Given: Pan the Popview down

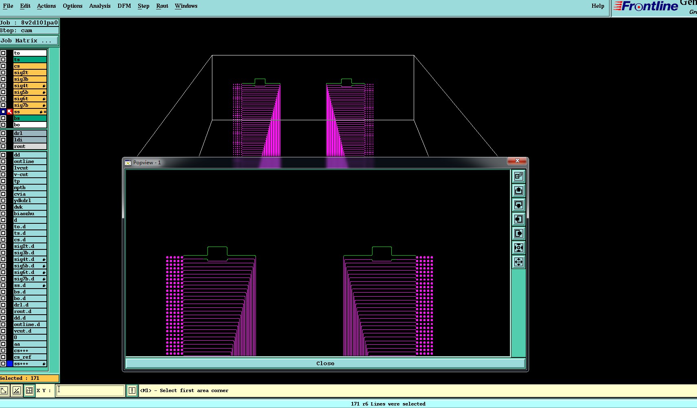Looking at the screenshot, I should point(518,205).
